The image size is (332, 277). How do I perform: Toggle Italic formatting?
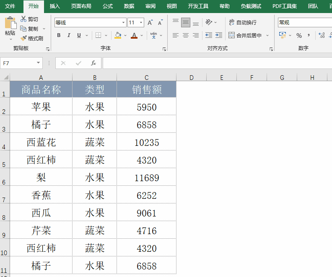click(x=69, y=35)
